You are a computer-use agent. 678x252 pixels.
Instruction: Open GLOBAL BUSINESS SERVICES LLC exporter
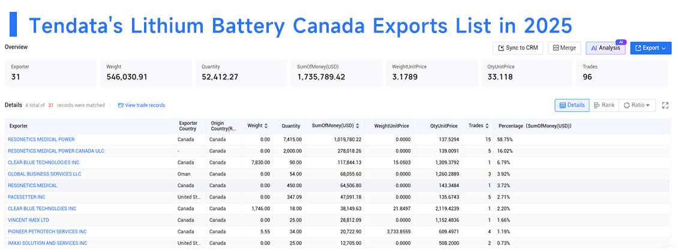(44, 174)
